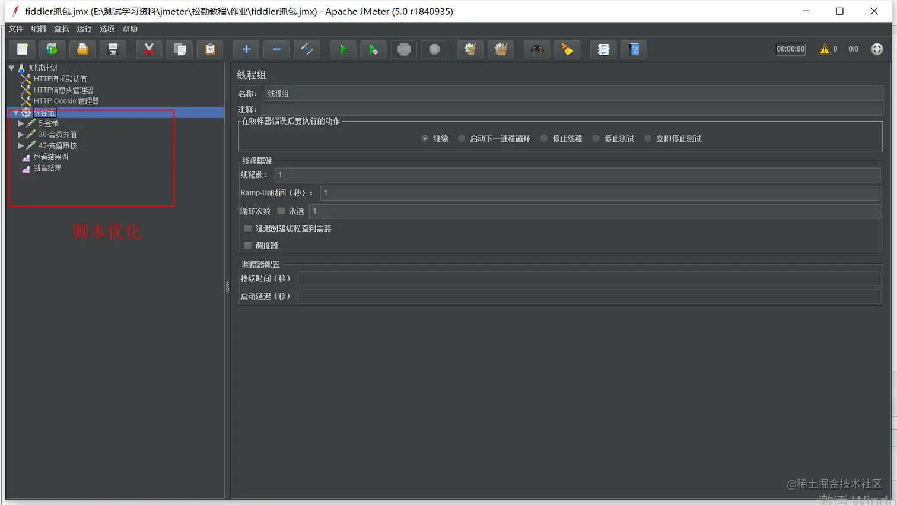Enable 延迟创建线程直到需要 checkbox
This screenshot has width=897, height=505.
[248, 228]
